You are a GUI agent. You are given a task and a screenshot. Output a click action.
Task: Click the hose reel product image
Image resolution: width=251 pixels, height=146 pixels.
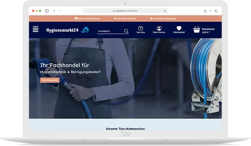click(x=206, y=78)
